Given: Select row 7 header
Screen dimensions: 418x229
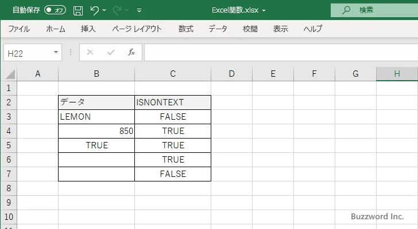Looking at the screenshot, I should [9, 174].
